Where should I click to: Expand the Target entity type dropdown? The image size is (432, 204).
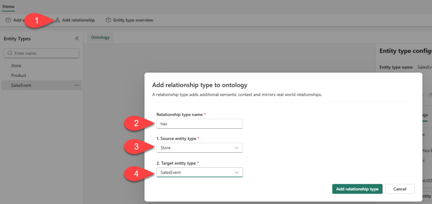pyautogui.click(x=199, y=172)
